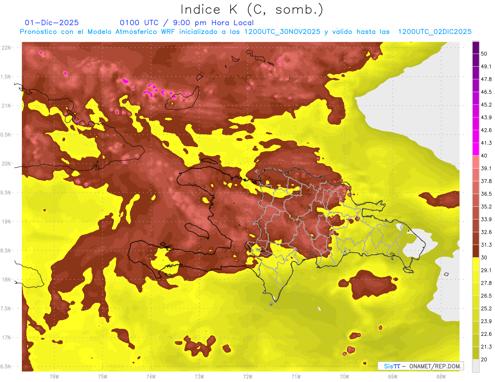Image resolution: width=495 pixels, height=382 pixels.
Task: Pick the dark purple legend swatch above 50
Action: 476,48
